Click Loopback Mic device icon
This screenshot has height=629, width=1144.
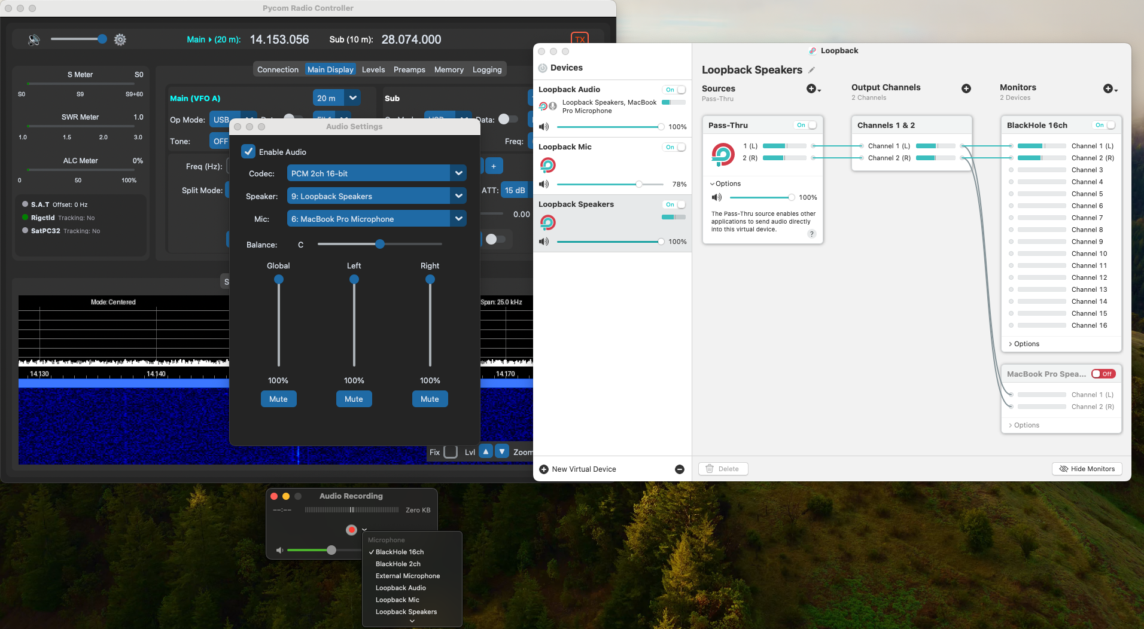pyautogui.click(x=547, y=165)
